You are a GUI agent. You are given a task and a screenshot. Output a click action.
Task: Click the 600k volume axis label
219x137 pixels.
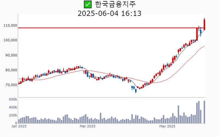[13, 99]
